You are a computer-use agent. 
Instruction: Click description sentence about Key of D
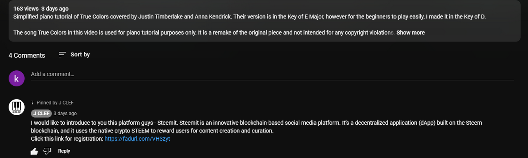250,17
